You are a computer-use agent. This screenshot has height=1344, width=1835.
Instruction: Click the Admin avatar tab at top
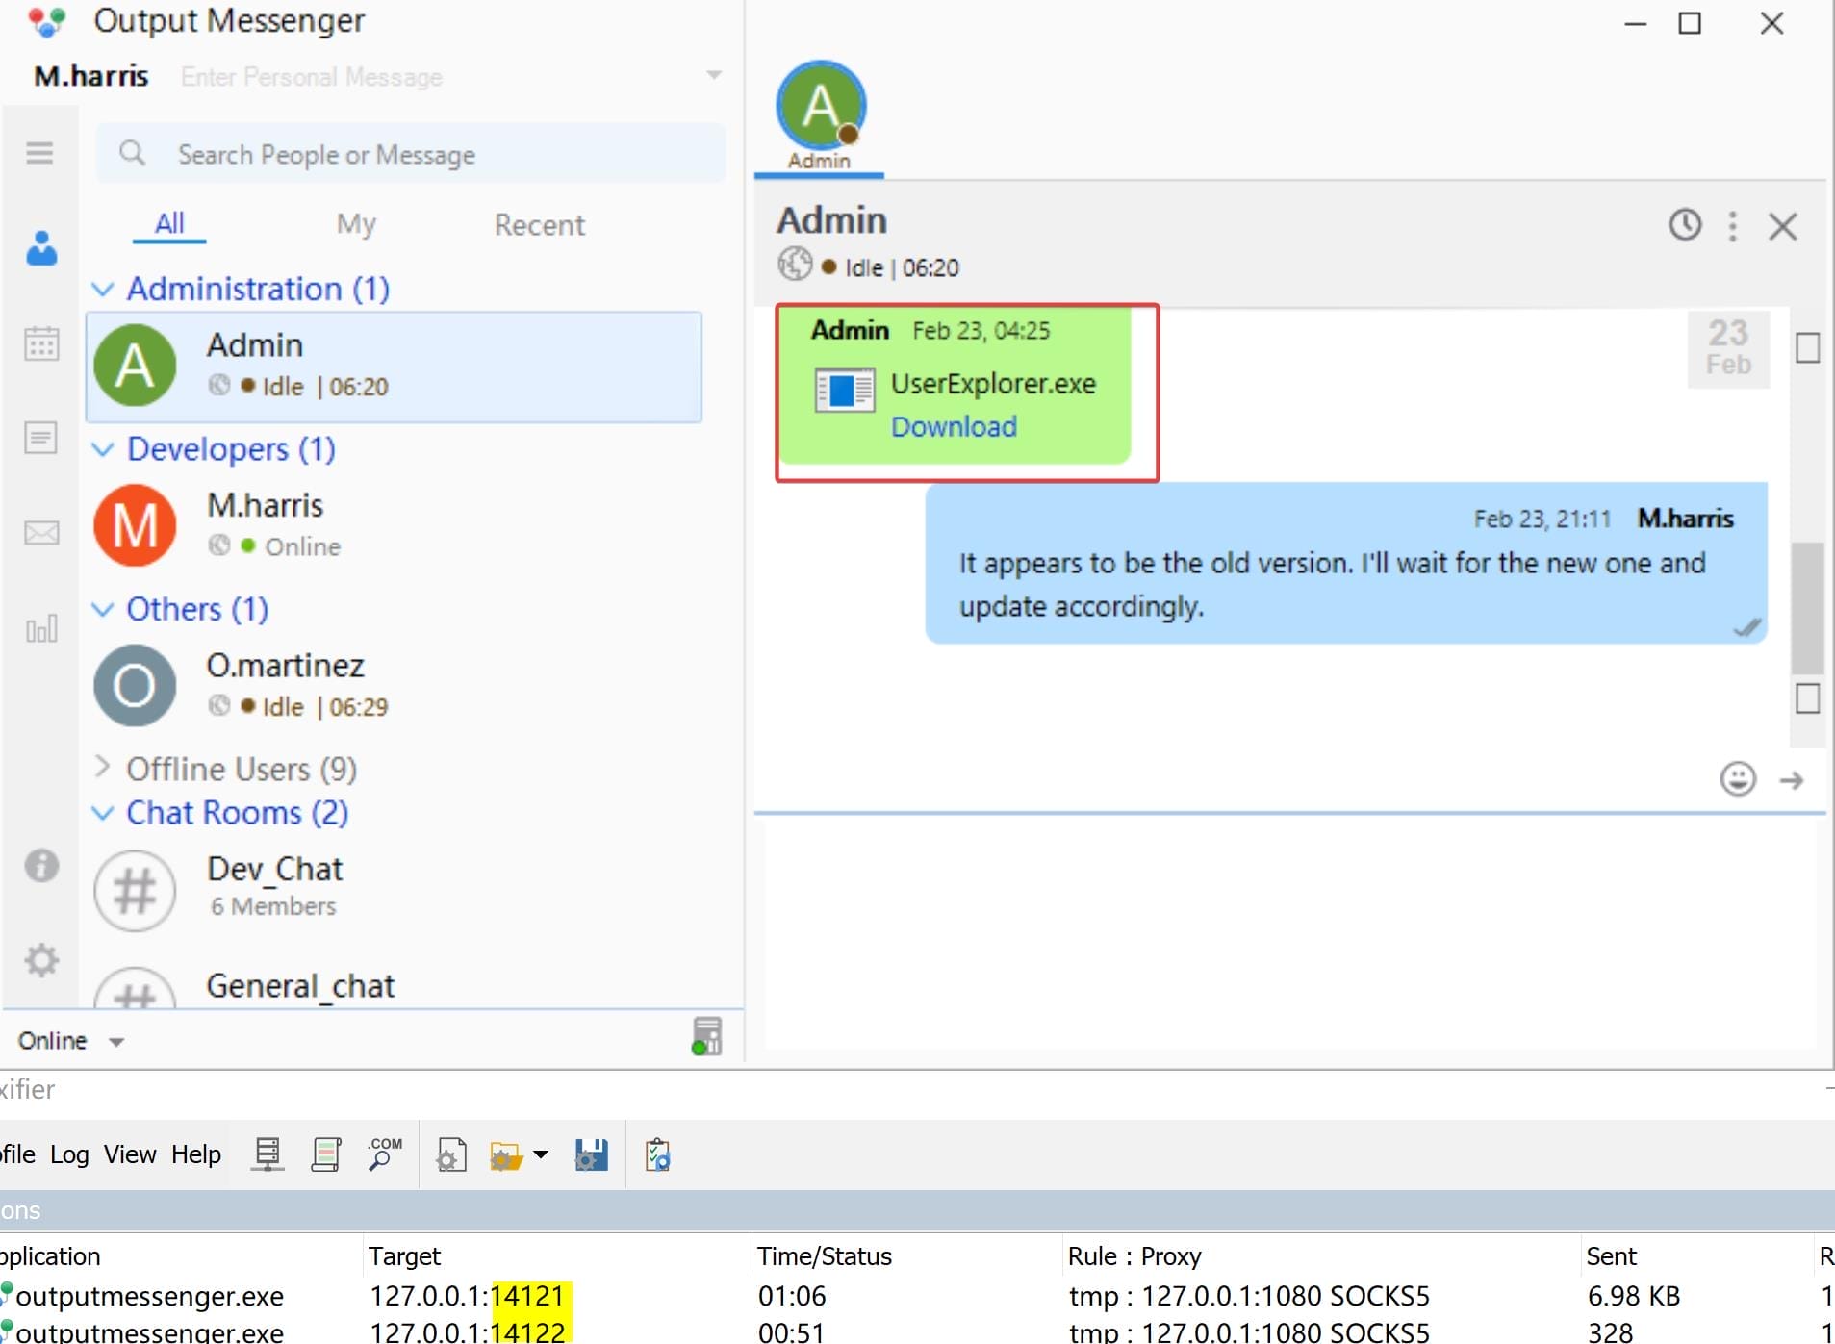point(820,115)
